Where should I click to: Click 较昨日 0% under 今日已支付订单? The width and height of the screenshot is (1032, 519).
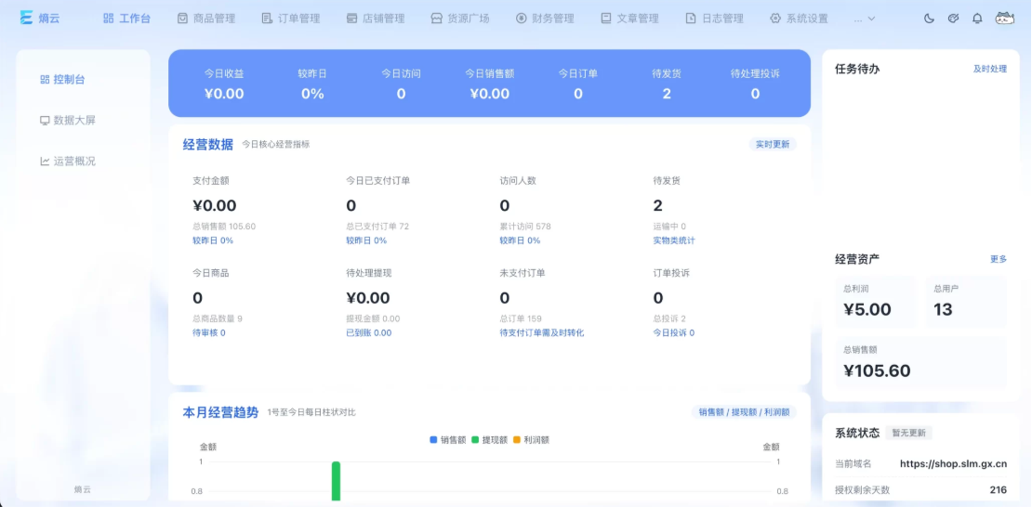tap(366, 240)
